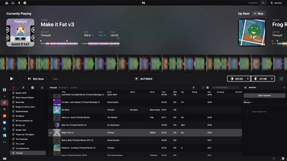
Task: Select the Make it Fat album artwork
Action: (x=20, y=33)
